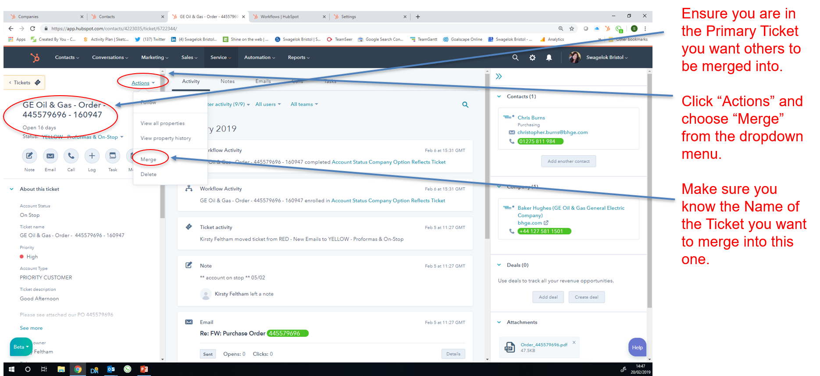Open Outlook from the taskbar
The height and width of the screenshot is (376, 820).
[111, 369]
